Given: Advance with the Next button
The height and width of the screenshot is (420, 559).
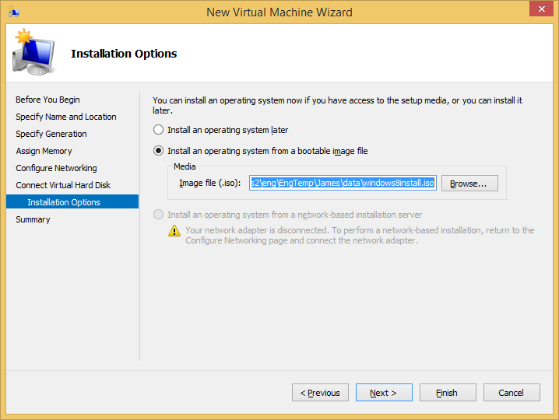Looking at the screenshot, I should point(384,393).
